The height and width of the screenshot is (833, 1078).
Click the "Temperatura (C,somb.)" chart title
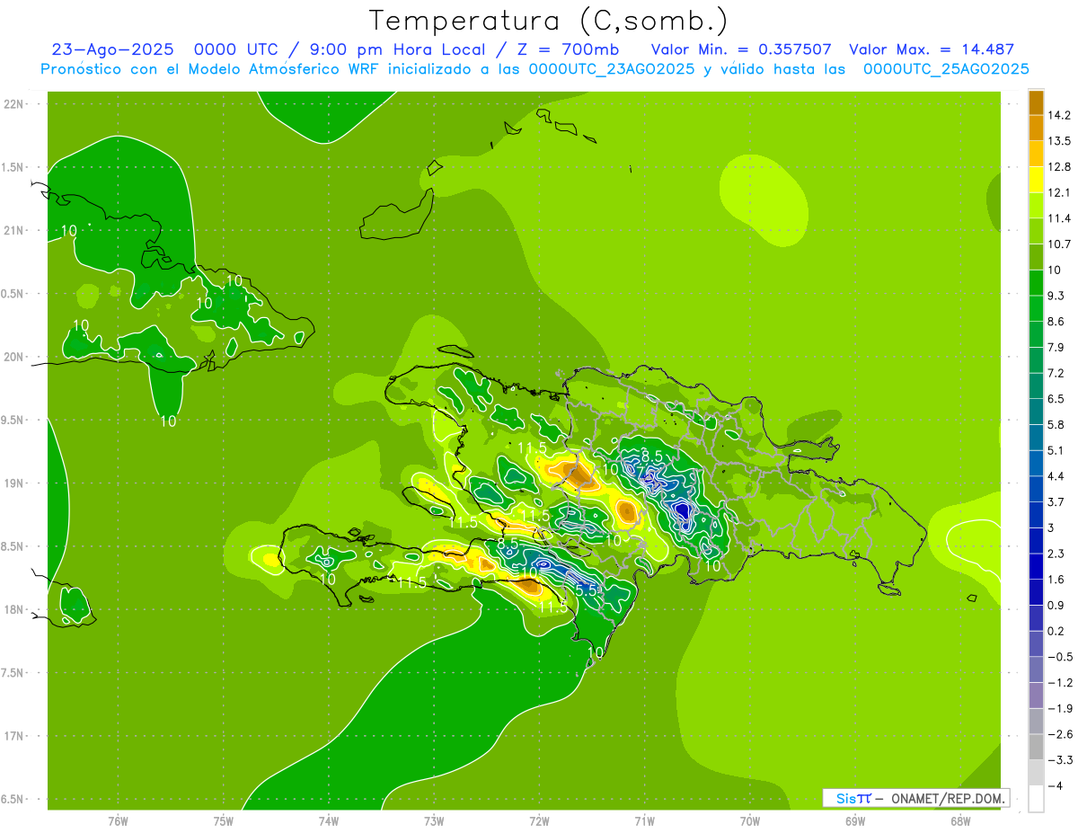click(549, 21)
